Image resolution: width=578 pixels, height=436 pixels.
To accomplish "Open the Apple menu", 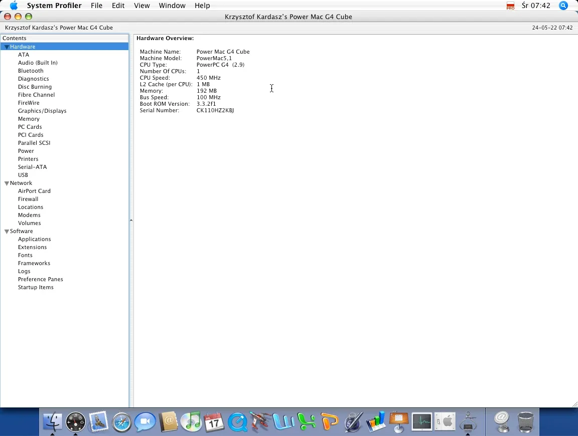I will pyautogui.click(x=14, y=5).
